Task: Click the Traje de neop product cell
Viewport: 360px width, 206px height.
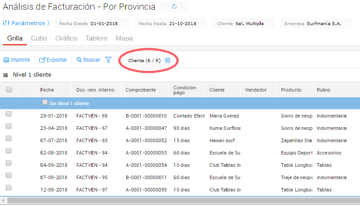Action: [296, 177]
